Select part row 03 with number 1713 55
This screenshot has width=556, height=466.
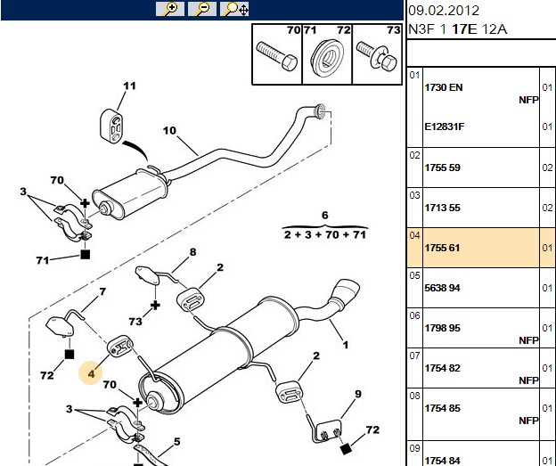pos(480,208)
